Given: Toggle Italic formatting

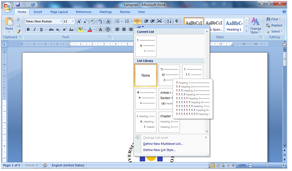Looking at the screenshot, I should (35, 29).
